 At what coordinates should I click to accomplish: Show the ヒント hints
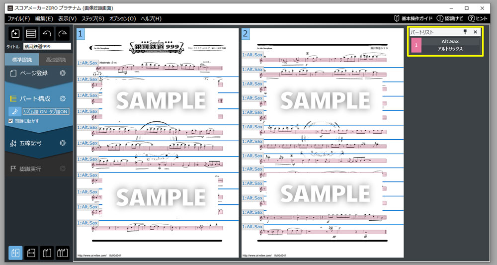point(478,18)
